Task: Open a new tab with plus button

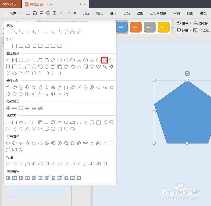Action: (x=95, y=4)
